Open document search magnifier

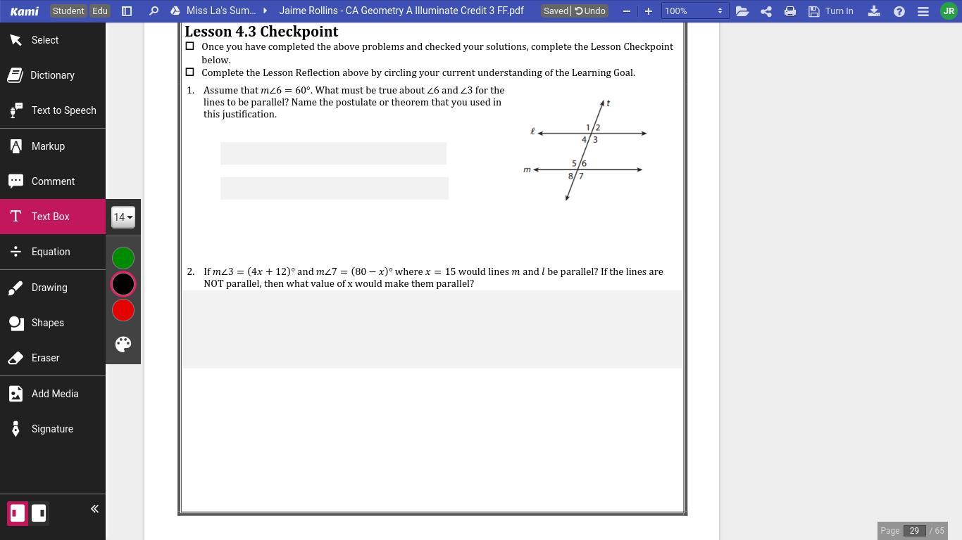point(154,11)
